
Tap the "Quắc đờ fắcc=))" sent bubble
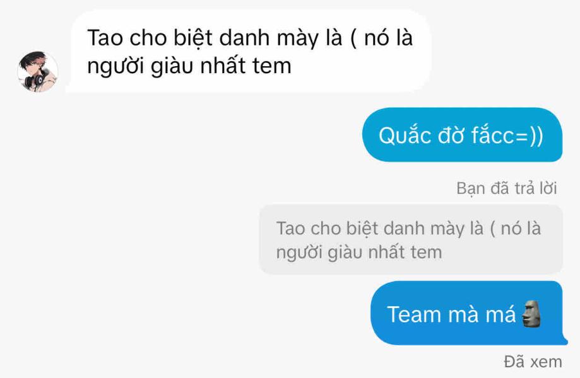click(463, 135)
